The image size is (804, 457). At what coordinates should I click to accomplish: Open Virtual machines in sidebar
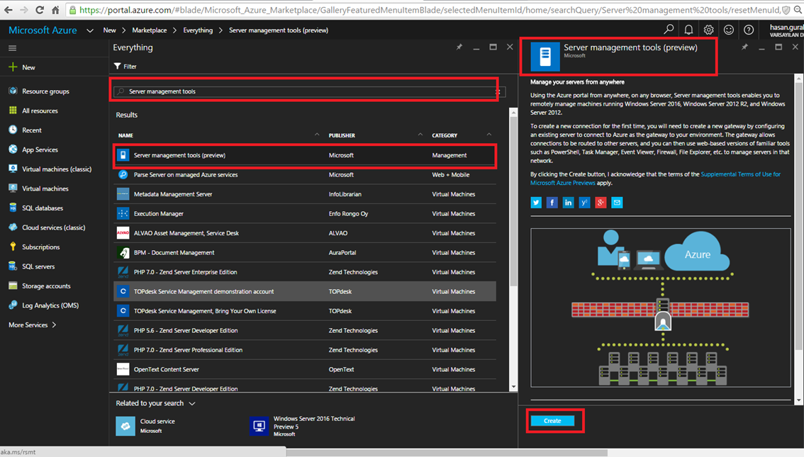pos(45,188)
